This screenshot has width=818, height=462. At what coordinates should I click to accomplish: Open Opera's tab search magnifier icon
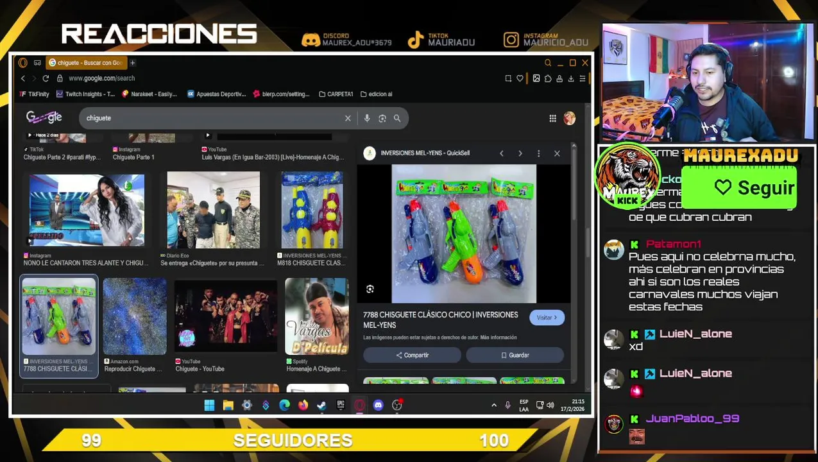(548, 63)
